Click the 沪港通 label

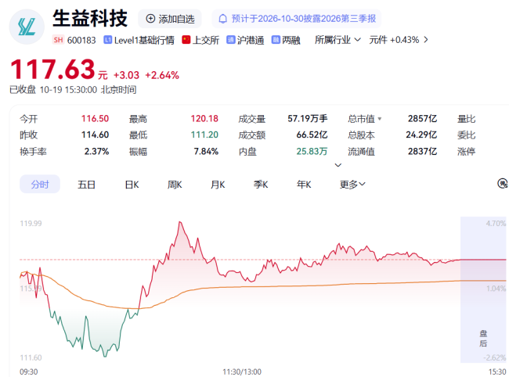251,40
